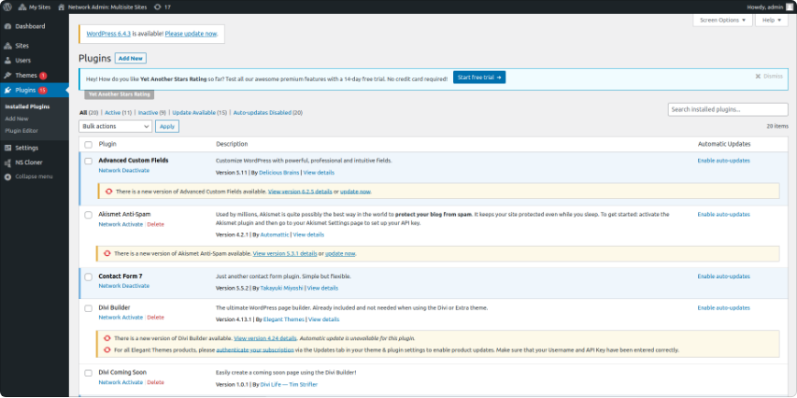797x398 pixels.
Task: Expand the Screen Options panel
Action: pyautogui.click(x=722, y=20)
